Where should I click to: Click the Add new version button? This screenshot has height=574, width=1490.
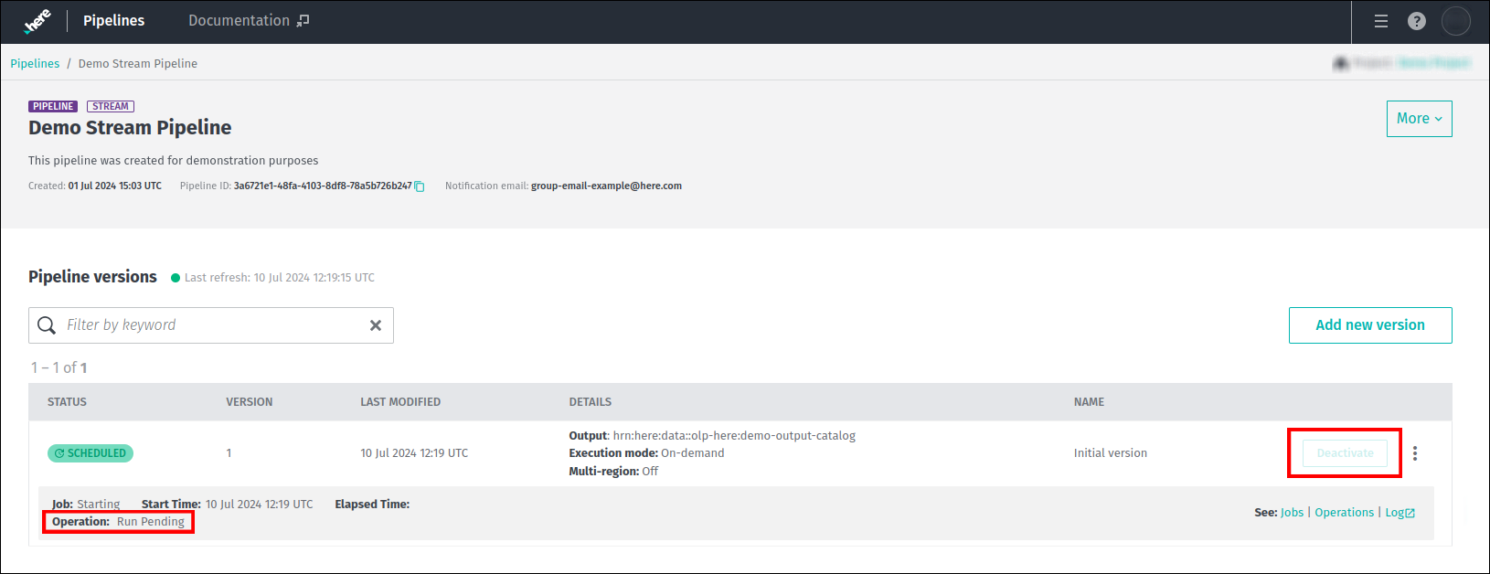pos(1370,325)
